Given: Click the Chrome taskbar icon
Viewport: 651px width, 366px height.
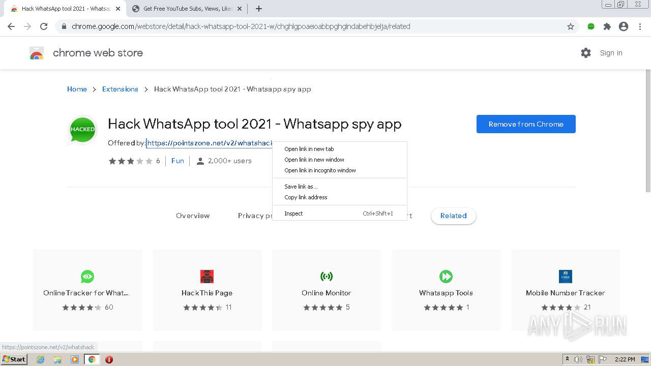Looking at the screenshot, I should (x=92, y=359).
